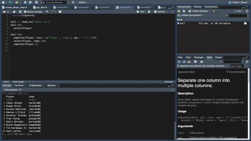Screen dimensions: 251x141
Task: Clear environment objects with broom icon
Action: pos(214,11)
